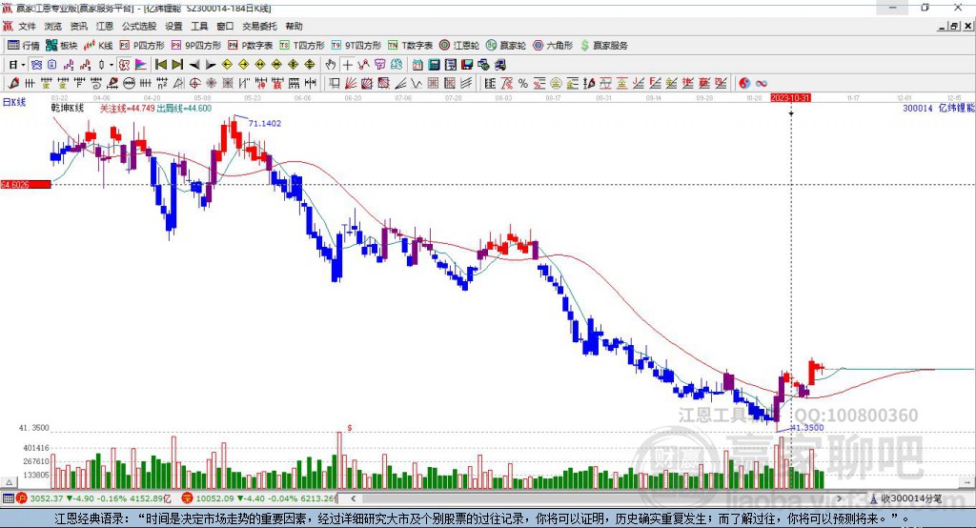Viewport: 976px width, 528px height.
Task: Open the 工具 menu
Action: pos(199,26)
